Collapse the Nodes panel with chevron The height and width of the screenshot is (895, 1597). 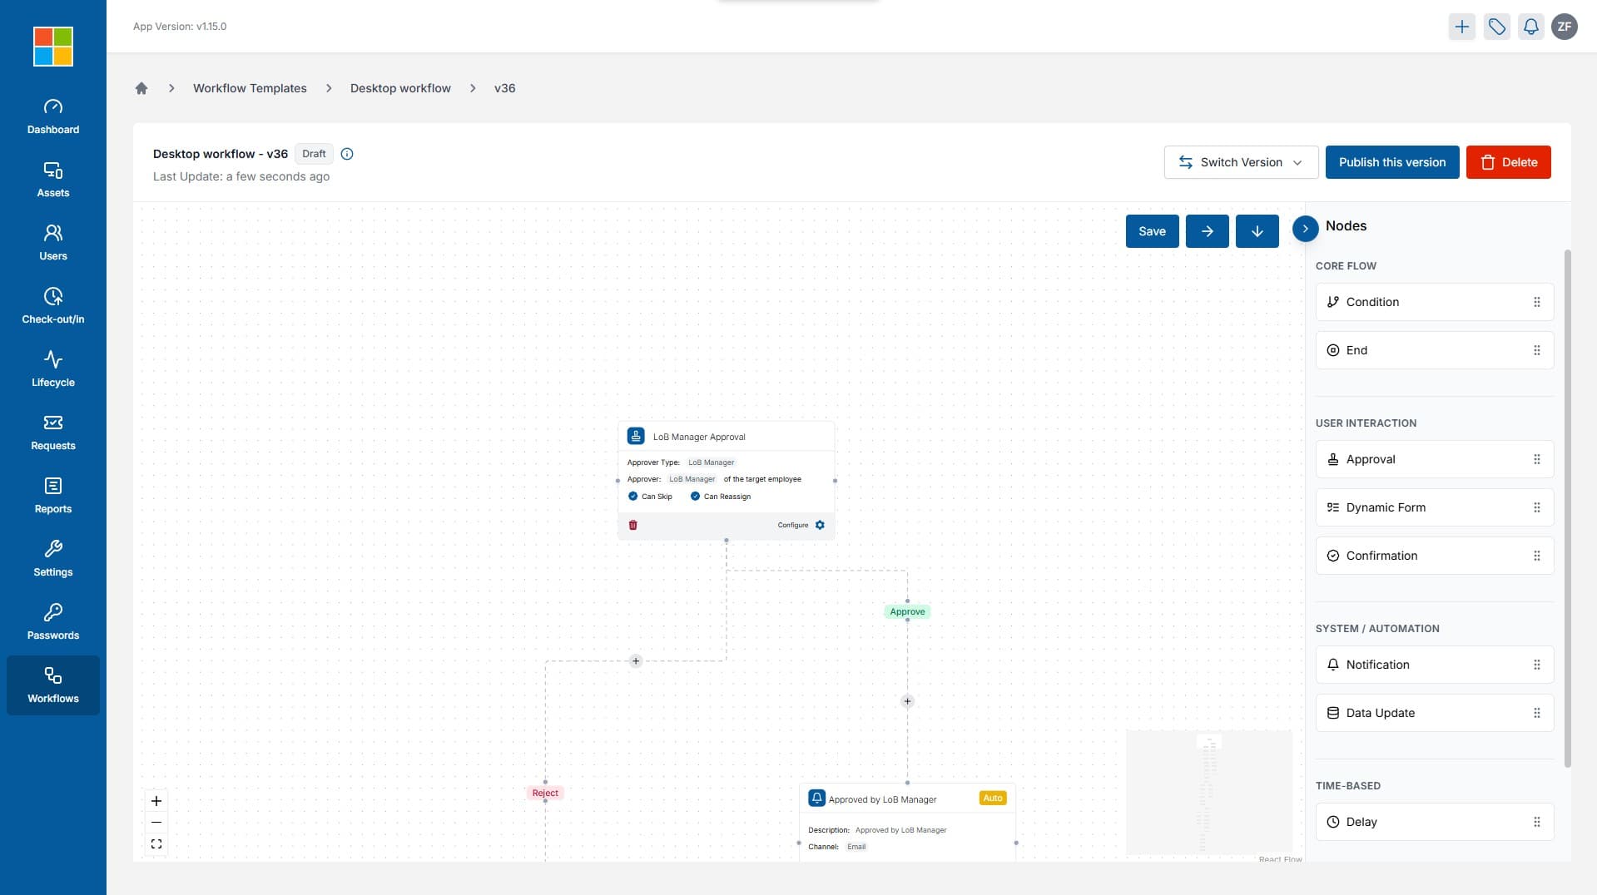1306,229
